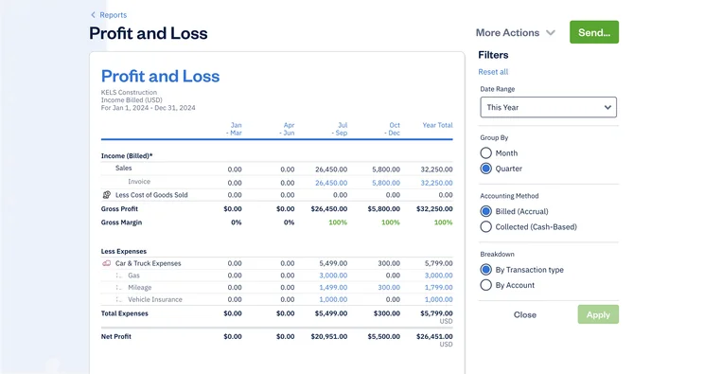Reset all filters
704x374 pixels.
(493, 72)
